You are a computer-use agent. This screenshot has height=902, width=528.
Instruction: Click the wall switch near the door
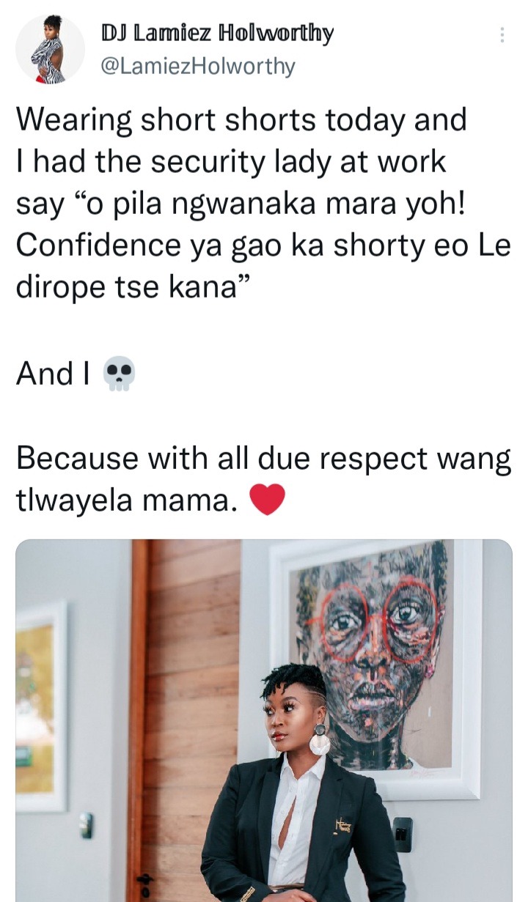(87, 825)
